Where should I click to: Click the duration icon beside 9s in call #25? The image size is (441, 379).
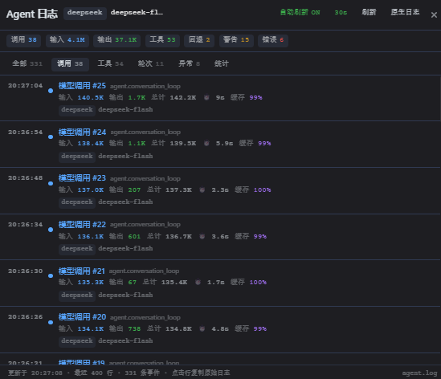(206, 98)
